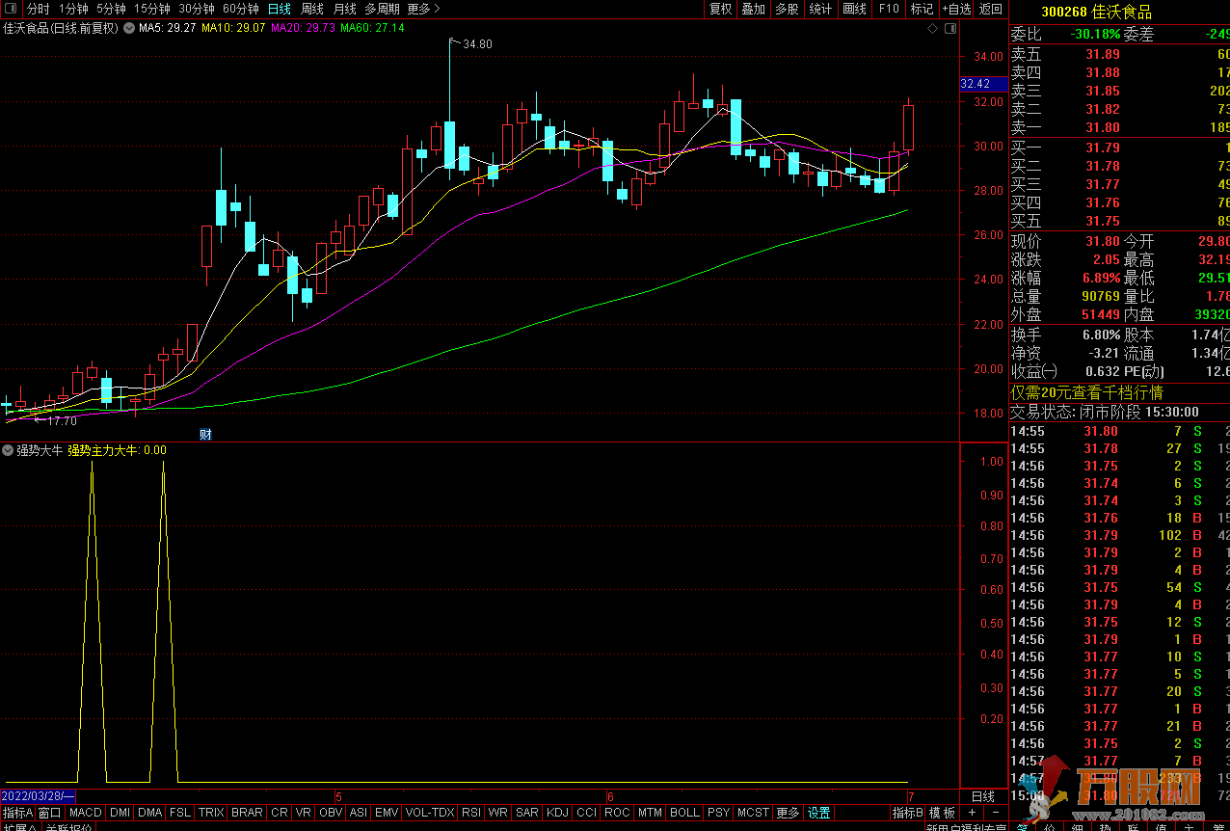Click the diamond marker icon above chart
The image size is (1230, 831).
click(932, 29)
